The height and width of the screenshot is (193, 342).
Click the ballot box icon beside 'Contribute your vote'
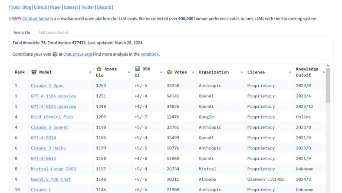(x=55, y=54)
